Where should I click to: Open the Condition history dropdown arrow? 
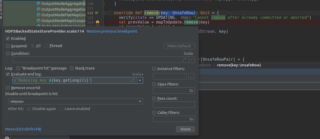pyautogui.click(x=192, y=60)
